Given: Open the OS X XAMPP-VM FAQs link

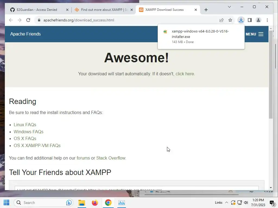Looking at the screenshot, I should coord(37,145).
